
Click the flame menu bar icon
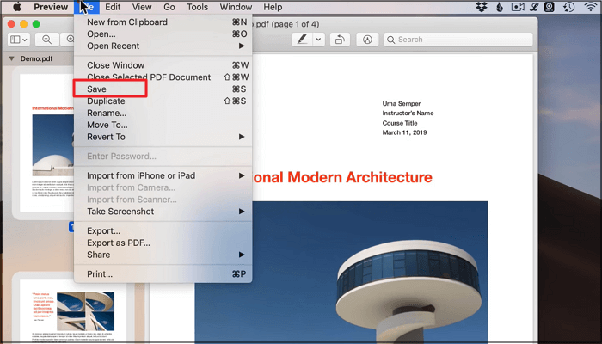click(x=500, y=7)
